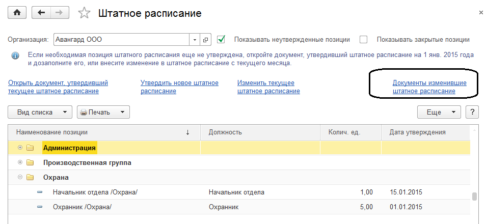Click folder icon of Администрация group
The image size is (487, 224).
click(30, 148)
